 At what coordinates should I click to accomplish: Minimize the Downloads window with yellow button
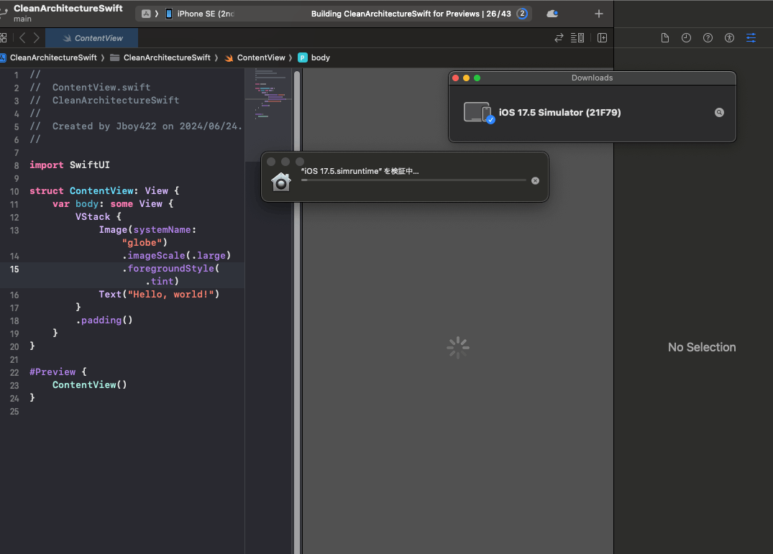(467, 78)
